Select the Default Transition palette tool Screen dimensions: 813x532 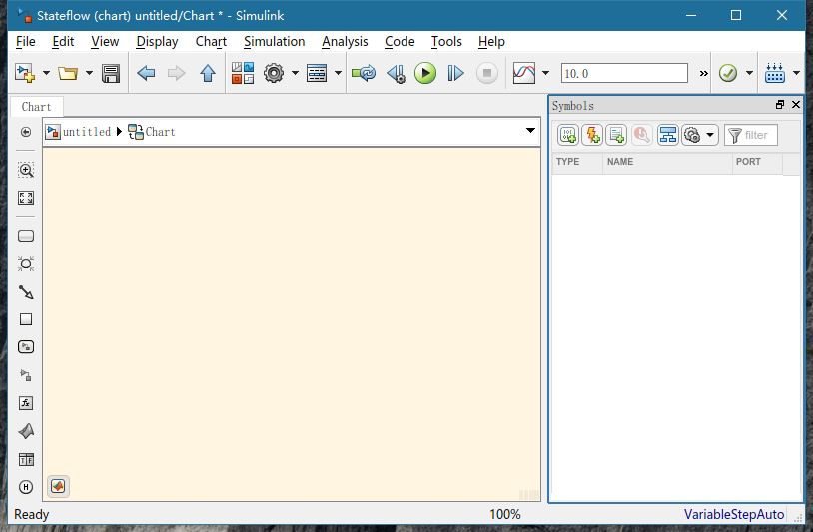tap(26, 292)
